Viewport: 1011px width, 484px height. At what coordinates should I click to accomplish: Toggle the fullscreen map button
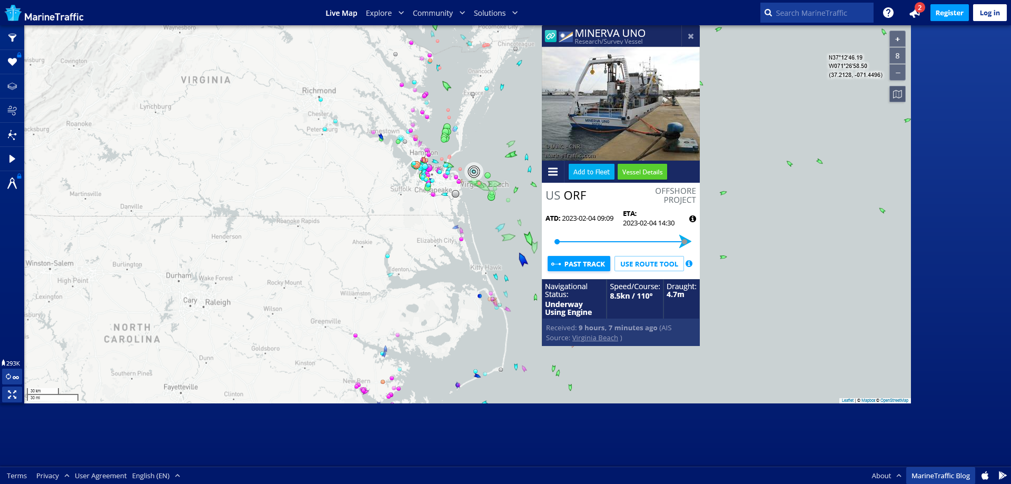tap(12, 394)
